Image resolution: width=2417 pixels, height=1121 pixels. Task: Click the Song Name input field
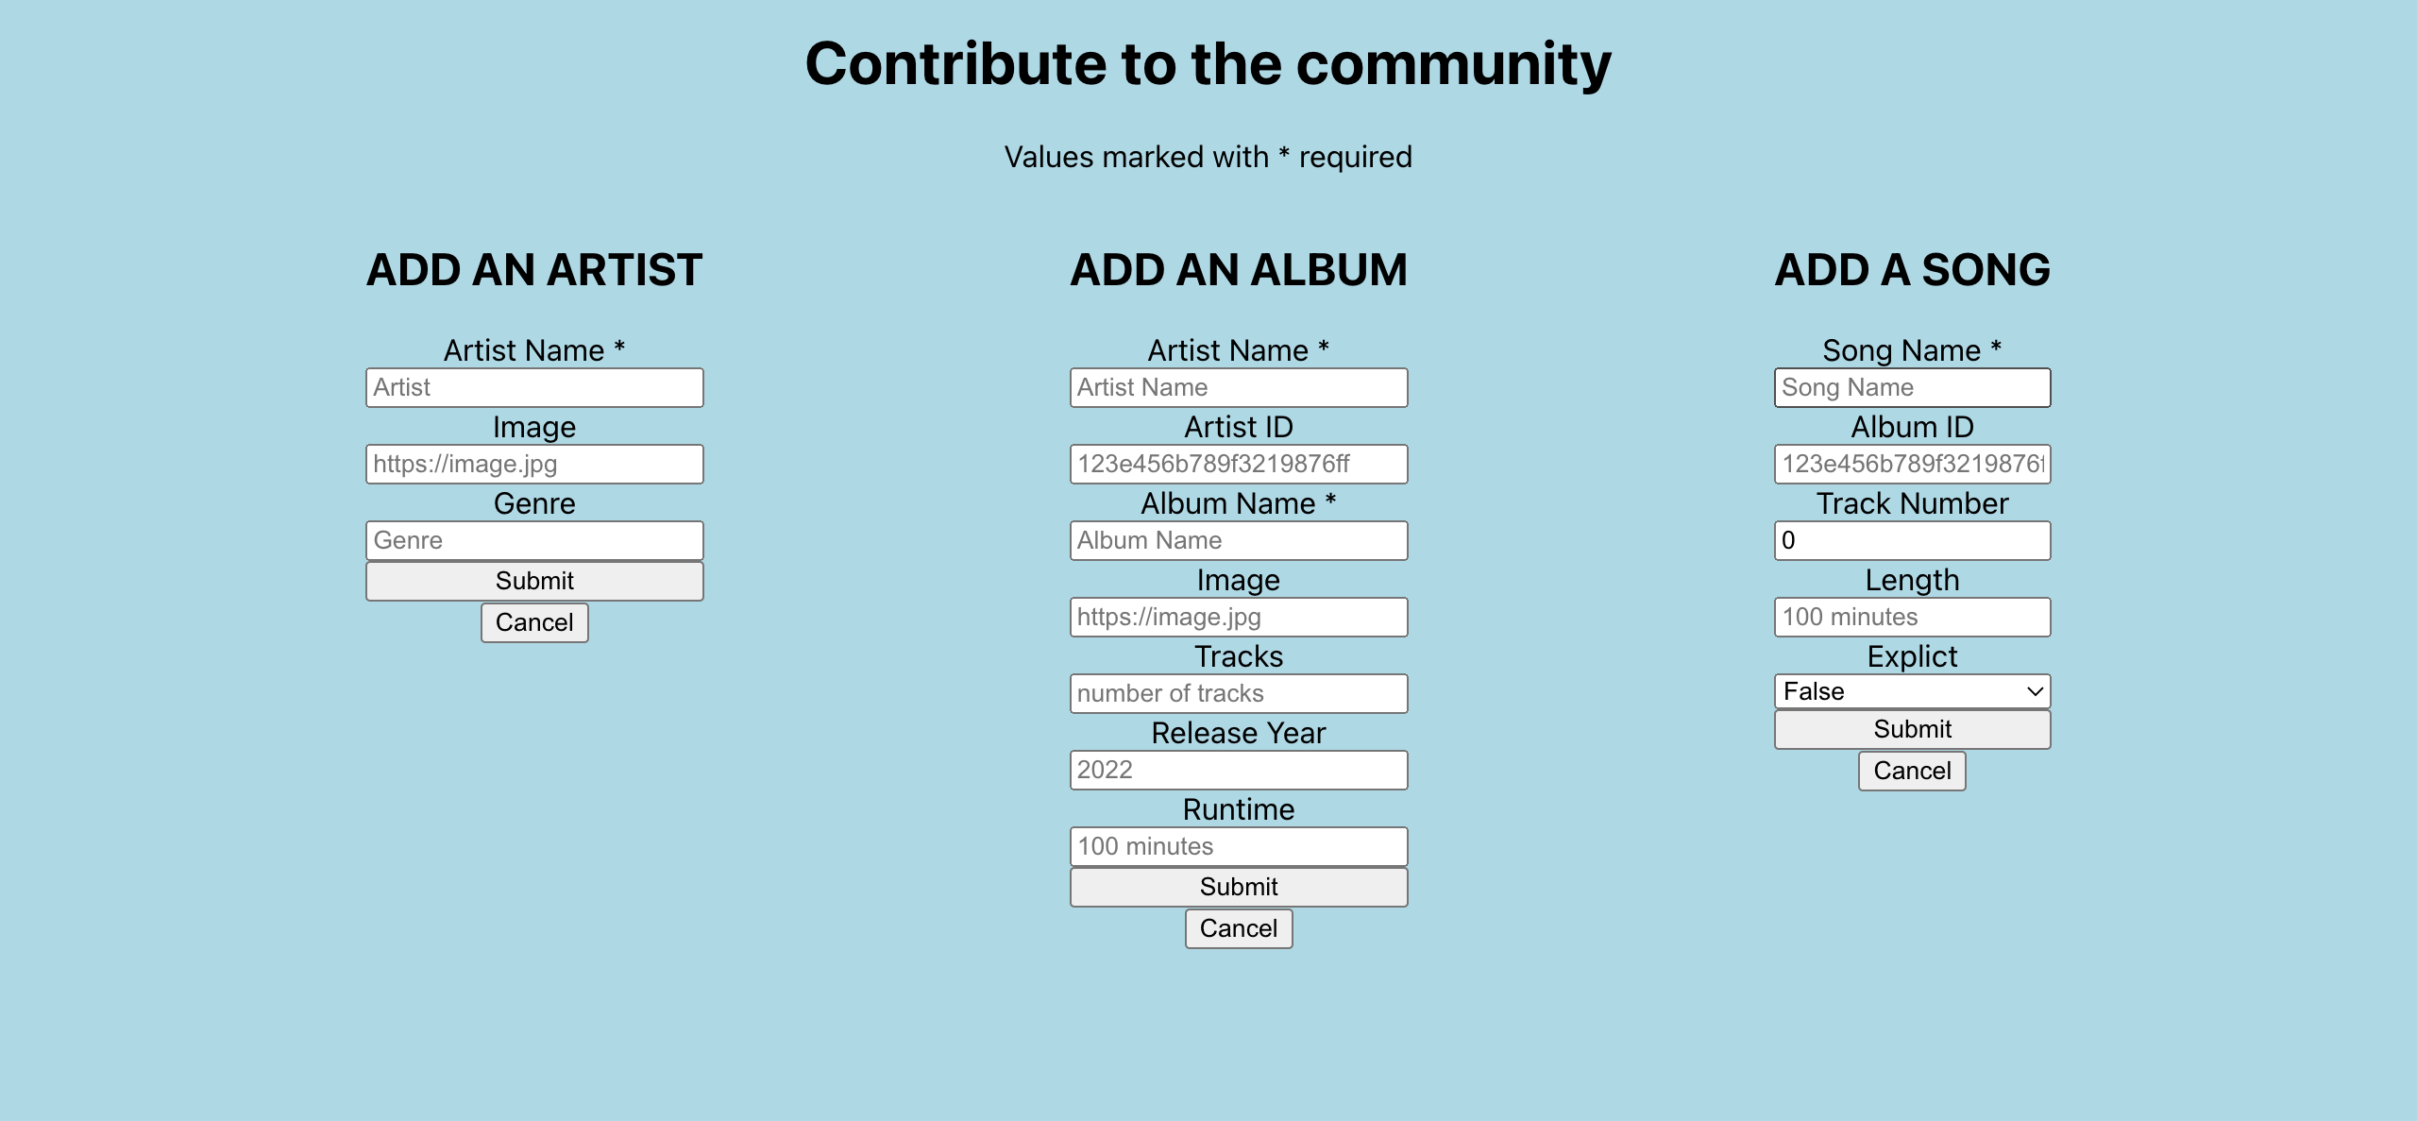1911,386
